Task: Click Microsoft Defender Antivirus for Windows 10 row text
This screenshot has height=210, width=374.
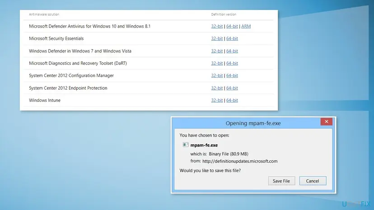Action: (90, 26)
